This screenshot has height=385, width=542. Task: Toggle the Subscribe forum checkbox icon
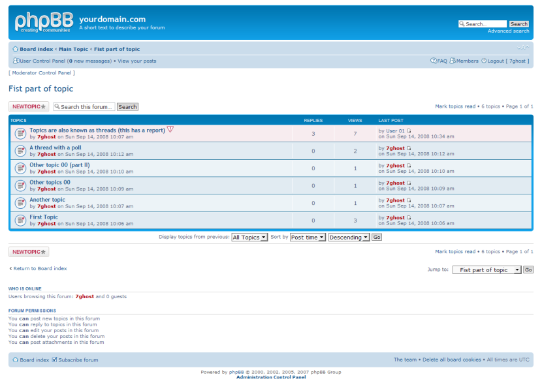click(54, 360)
